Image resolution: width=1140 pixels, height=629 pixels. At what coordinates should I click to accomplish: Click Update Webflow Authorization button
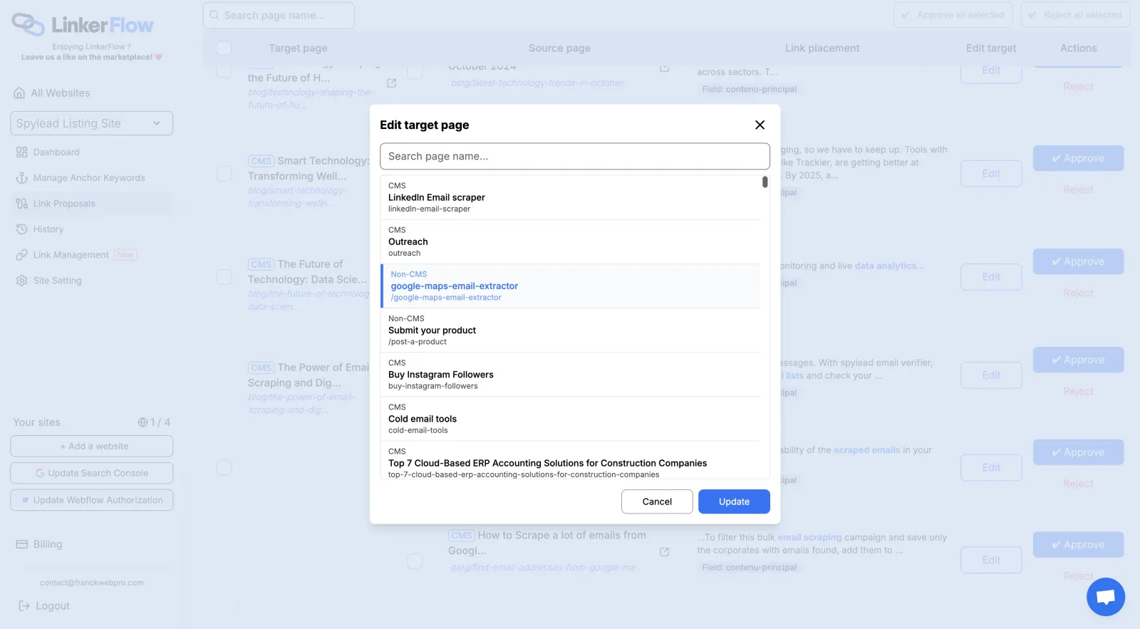(x=91, y=500)
